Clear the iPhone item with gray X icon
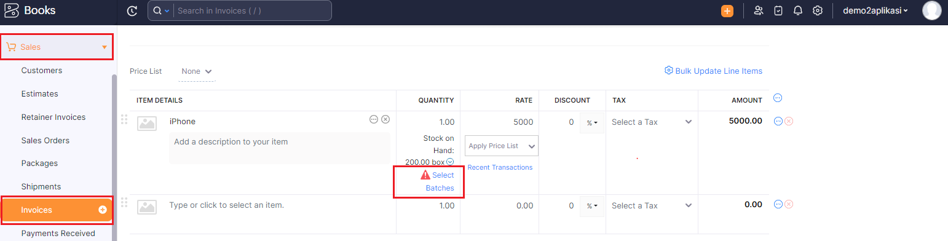 point(385,119)
